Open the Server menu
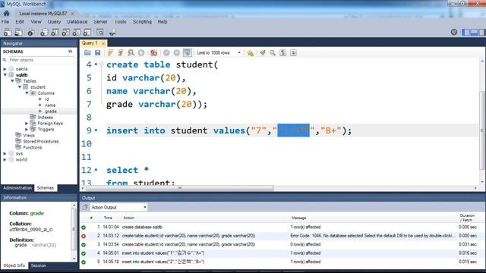Screen dimensions: 486x273 point(100,22)
